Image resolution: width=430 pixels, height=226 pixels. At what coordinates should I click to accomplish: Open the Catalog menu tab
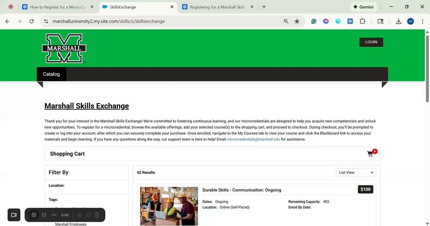point(51,74)
